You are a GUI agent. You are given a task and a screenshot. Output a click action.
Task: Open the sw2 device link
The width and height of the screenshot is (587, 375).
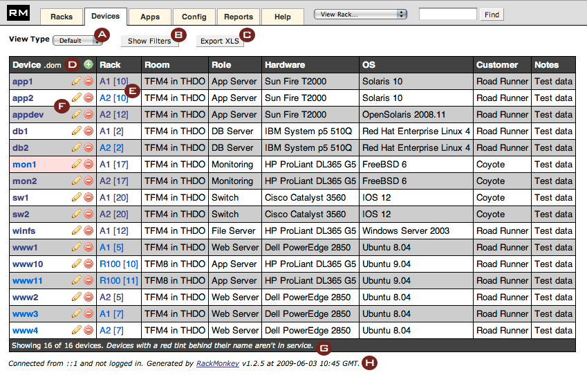(21, 214)
